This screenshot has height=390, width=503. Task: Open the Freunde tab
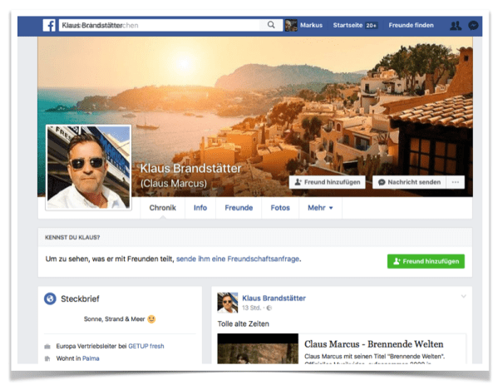click(x=239, y=208)
